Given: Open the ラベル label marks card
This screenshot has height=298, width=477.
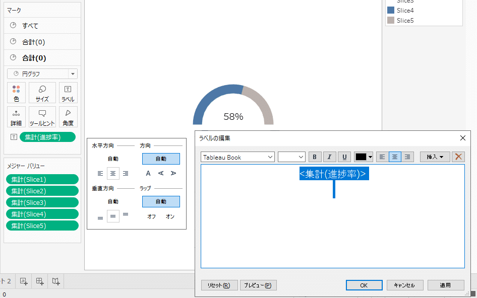Looking at the screenshot, I should pyautogui.click(x=68, y=93).
